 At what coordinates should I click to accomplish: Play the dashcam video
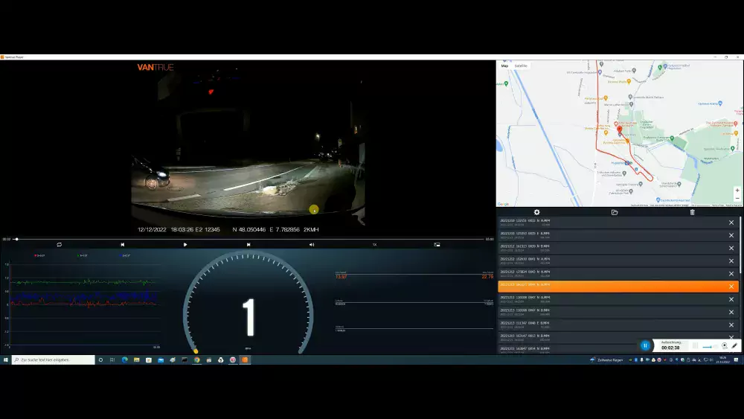pyautogui.click(x=185, y=245)
